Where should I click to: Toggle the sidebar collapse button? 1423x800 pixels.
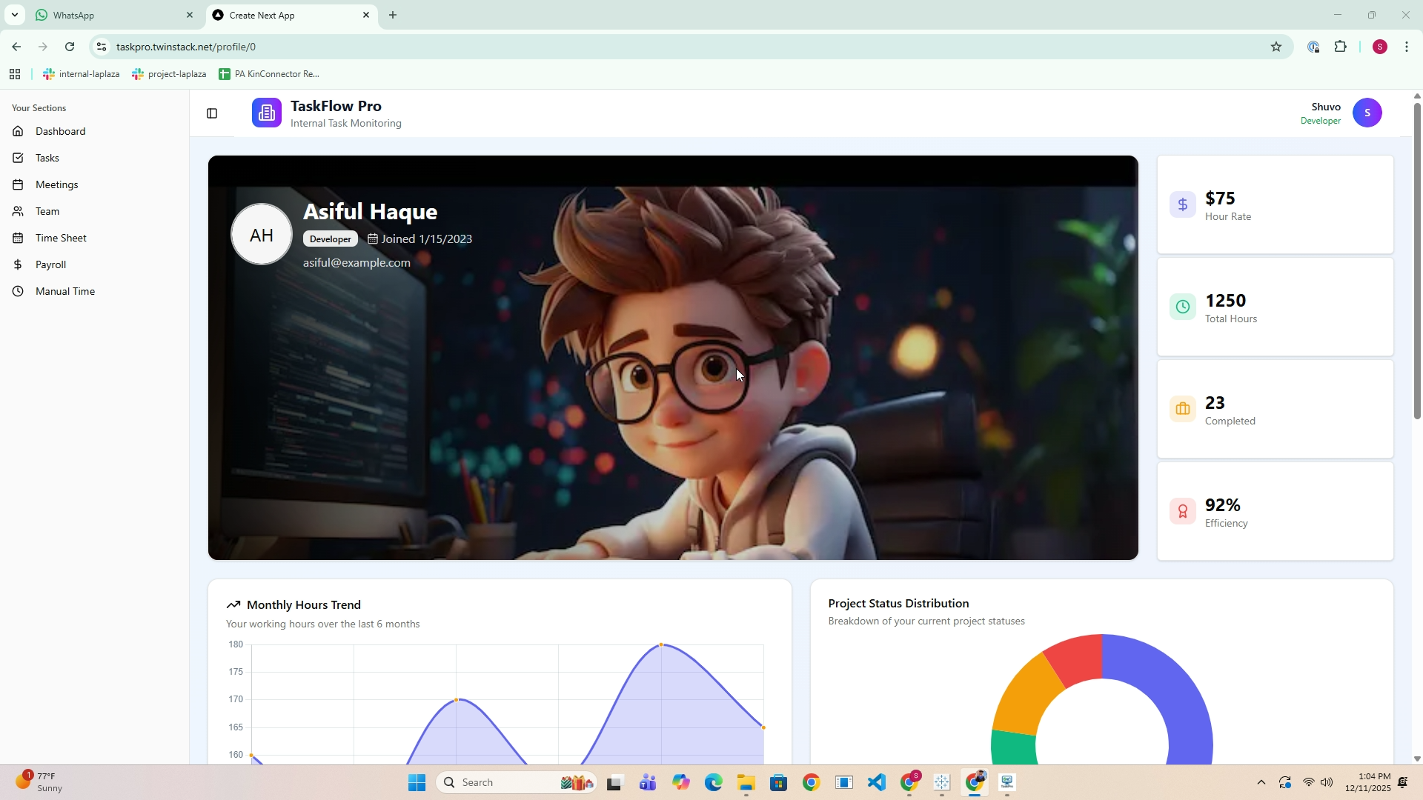coord(212,113)
